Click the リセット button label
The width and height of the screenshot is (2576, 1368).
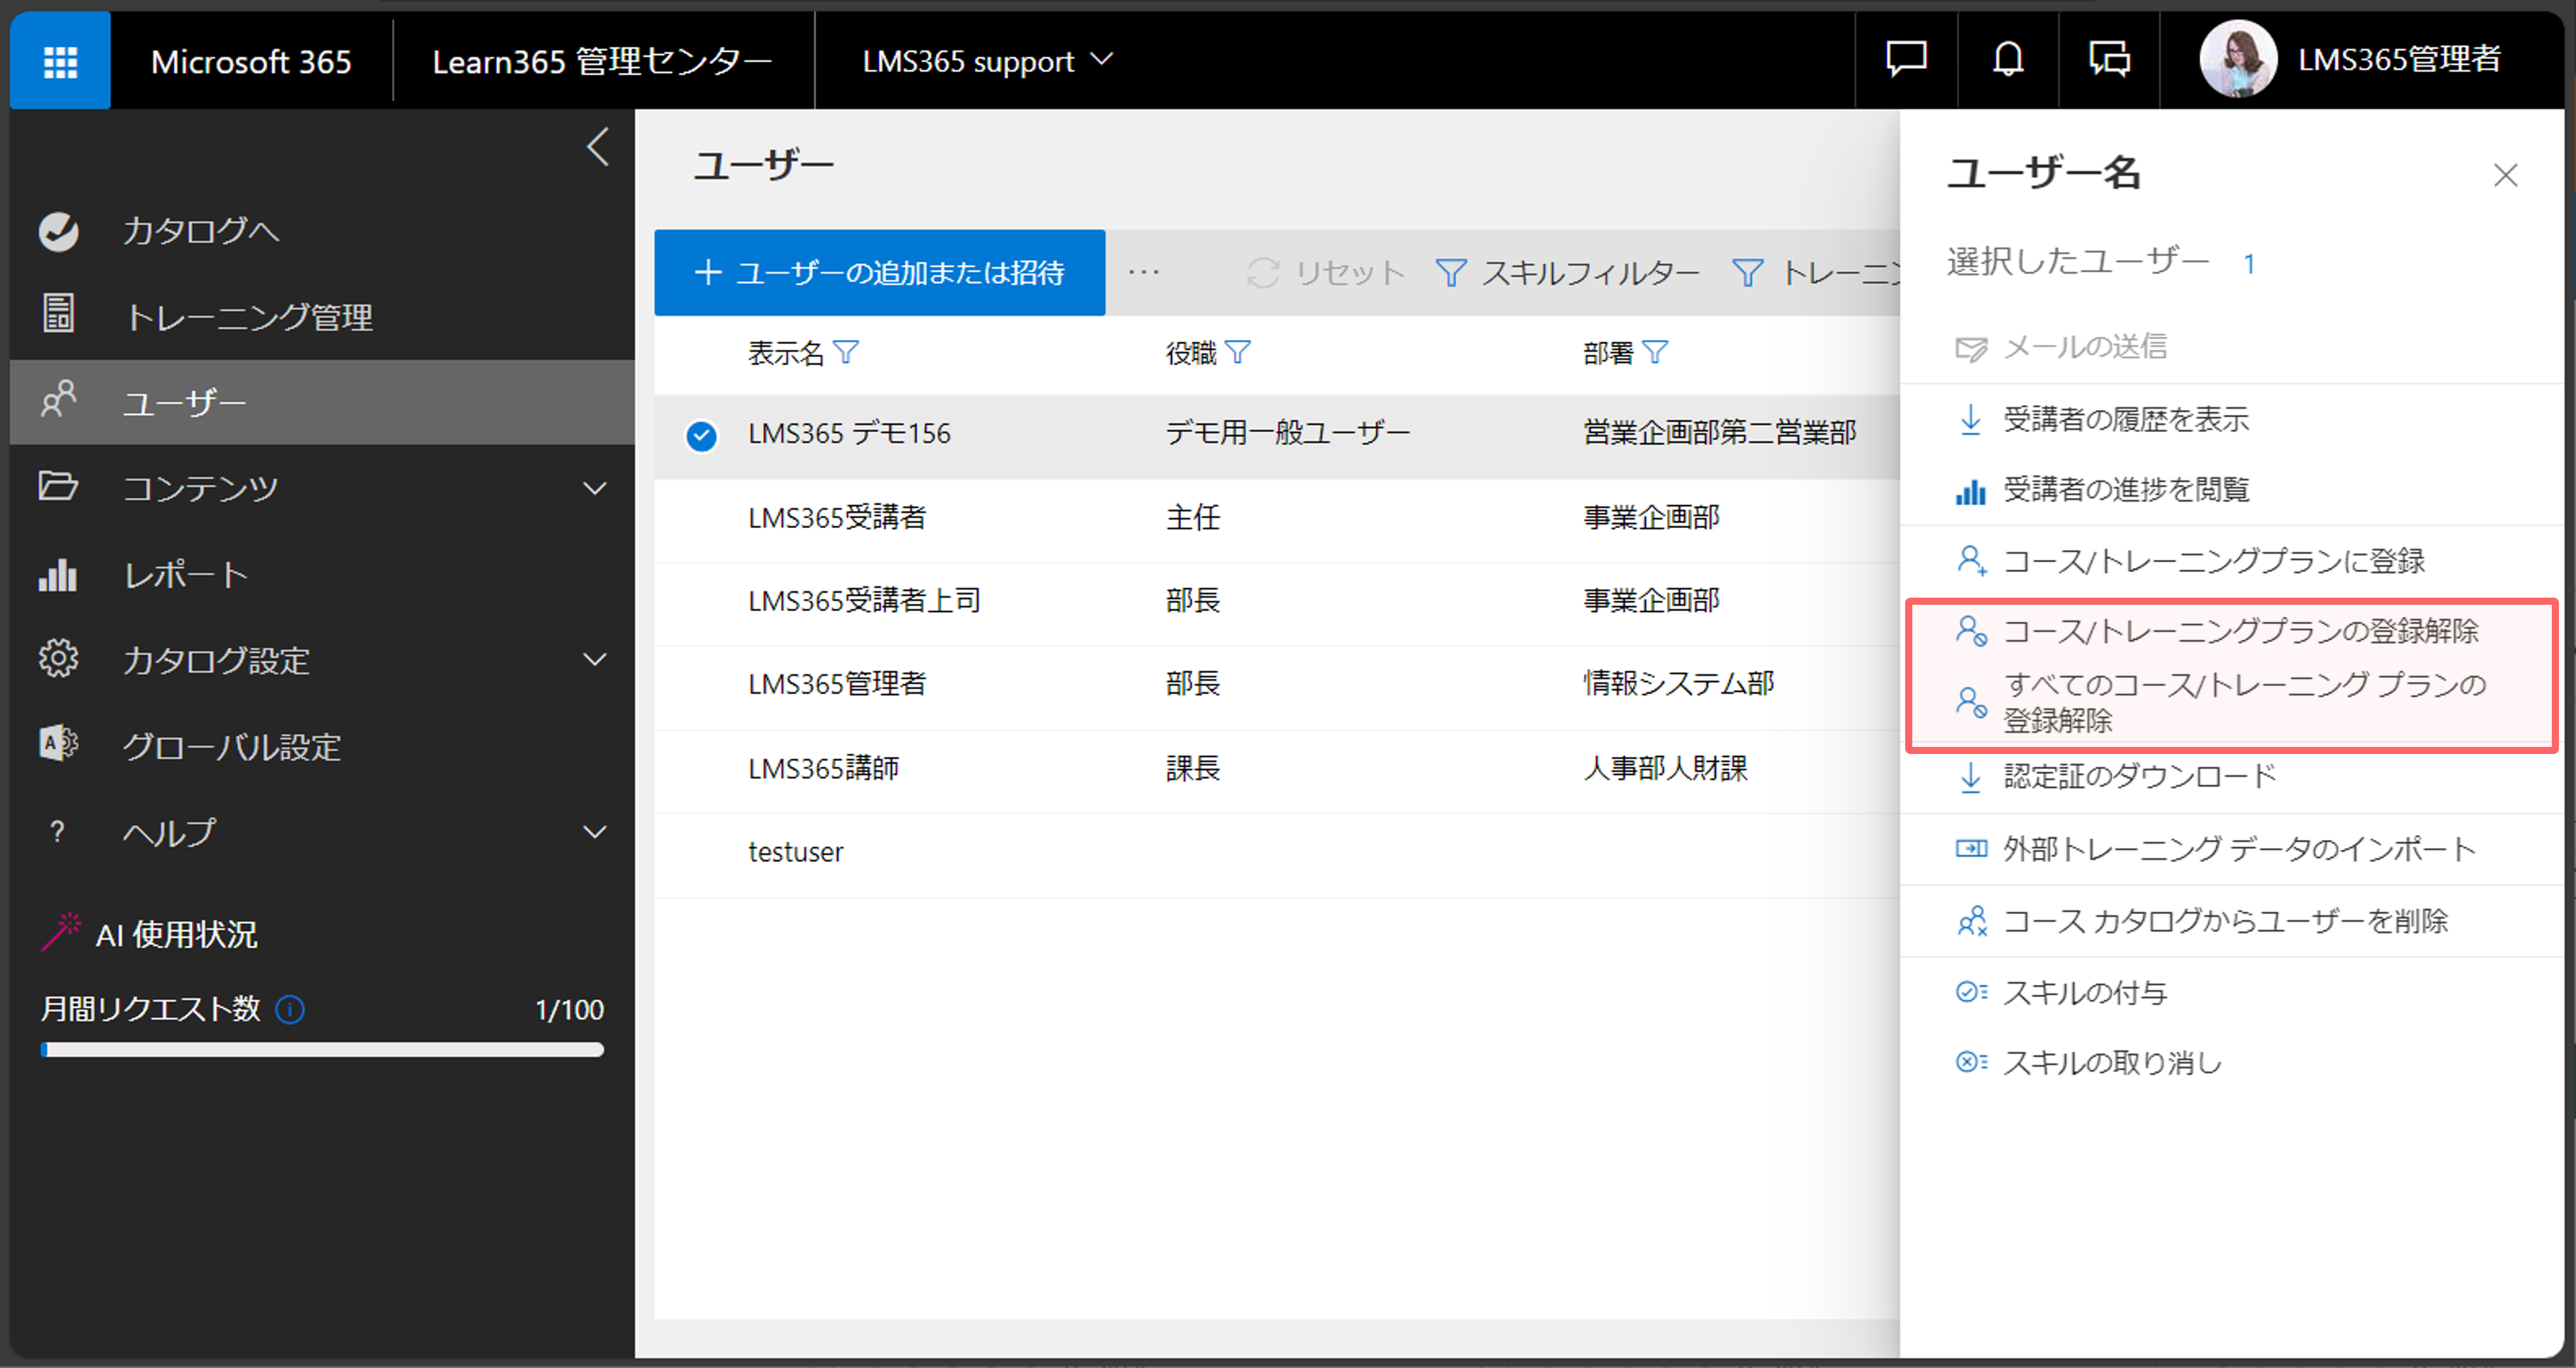[x=1350, y=273]
